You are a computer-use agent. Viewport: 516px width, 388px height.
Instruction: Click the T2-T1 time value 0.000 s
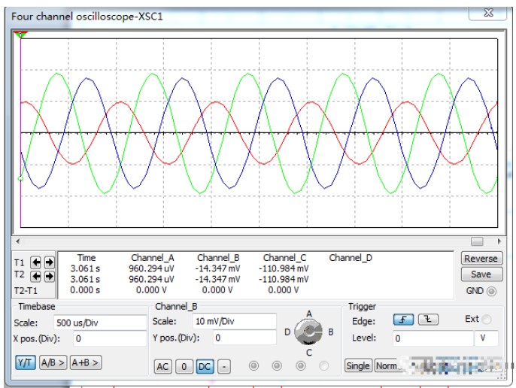click(x=85, y=290)
